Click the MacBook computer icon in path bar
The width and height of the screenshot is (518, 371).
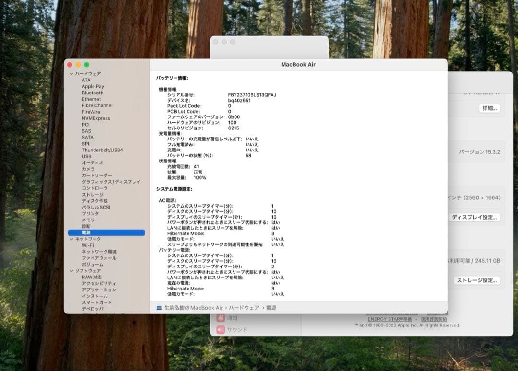coord(159,308)
